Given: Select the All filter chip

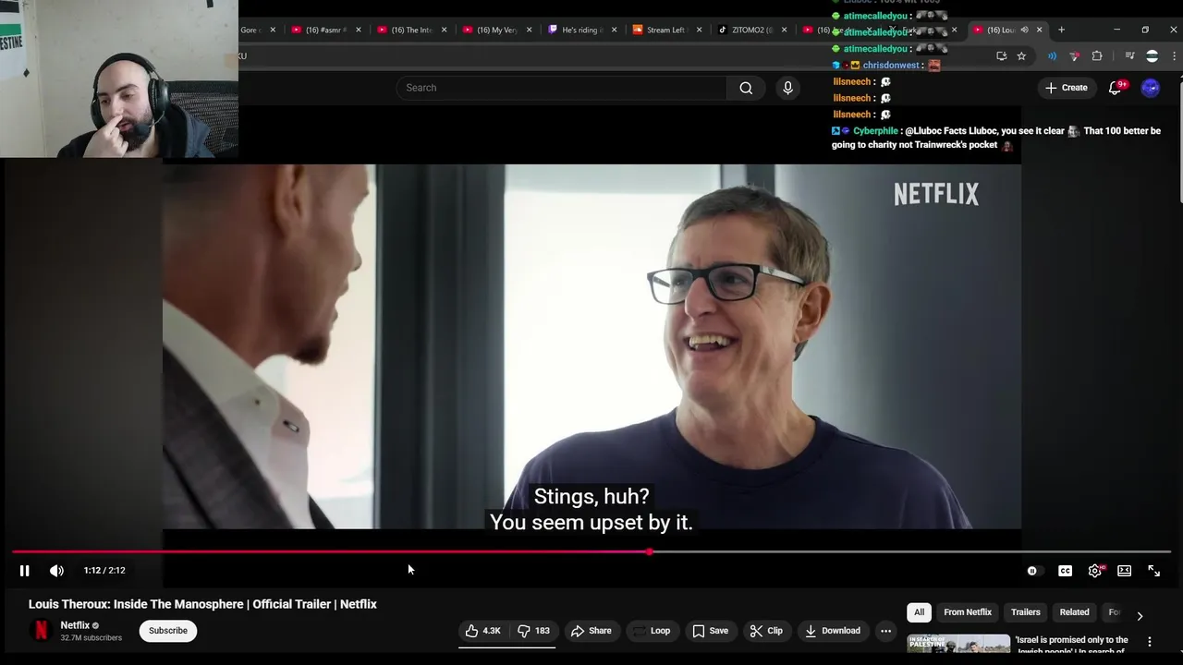Looking at the screenshot, I should coord(919,612).
